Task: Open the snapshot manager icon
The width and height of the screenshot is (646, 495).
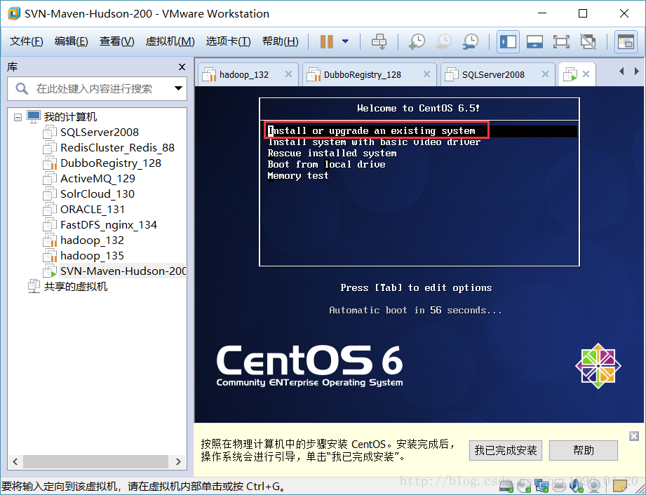Action: pyautogui.click(x=471, y=41)
